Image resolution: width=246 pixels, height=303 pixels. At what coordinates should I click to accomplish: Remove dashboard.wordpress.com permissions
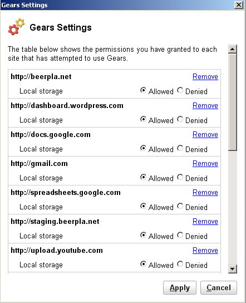pos(205,106)
